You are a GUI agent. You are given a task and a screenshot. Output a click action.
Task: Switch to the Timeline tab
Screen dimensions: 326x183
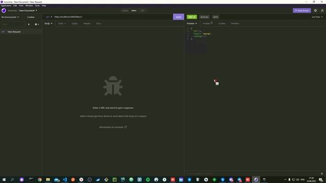pyautogui.click(x=235, y=23)
